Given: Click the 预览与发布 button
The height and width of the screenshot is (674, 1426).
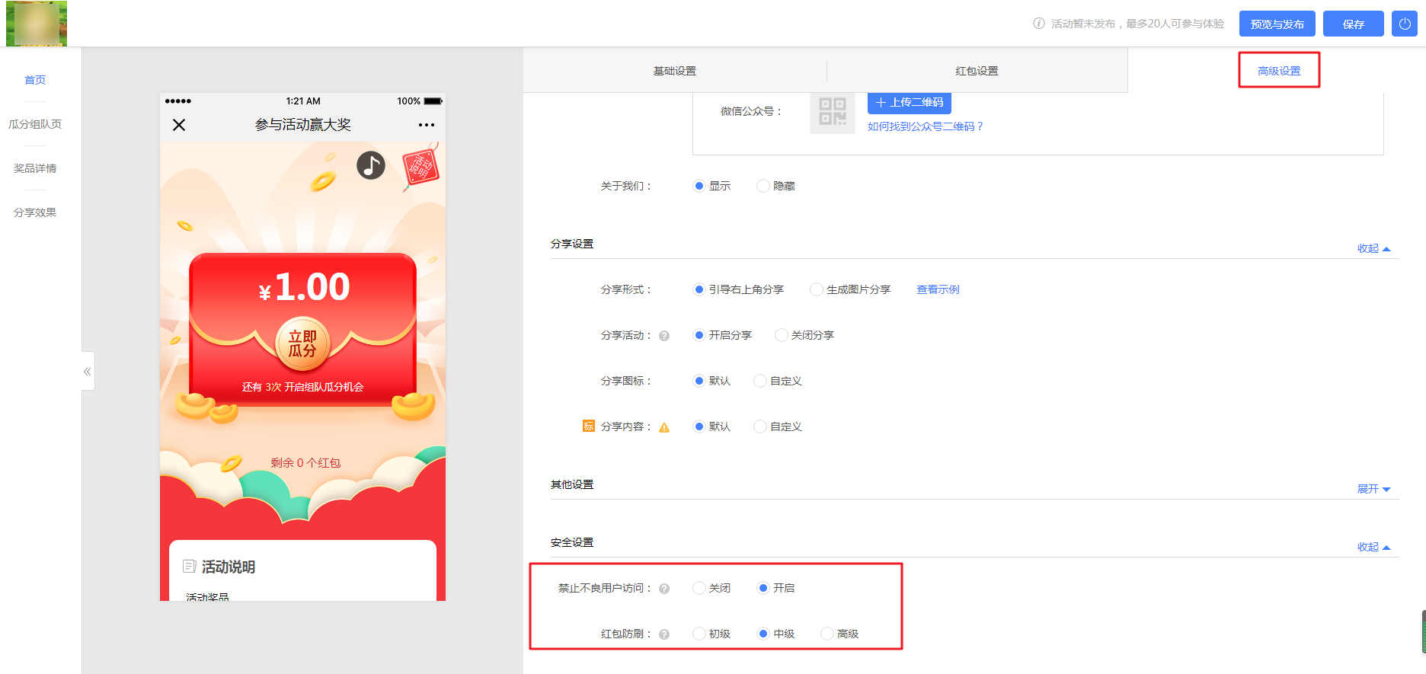Looking at the screenshot, I should (1277, 24).
